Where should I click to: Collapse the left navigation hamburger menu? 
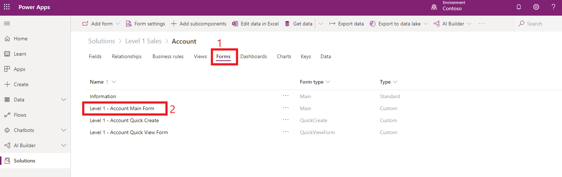(7, 24)
